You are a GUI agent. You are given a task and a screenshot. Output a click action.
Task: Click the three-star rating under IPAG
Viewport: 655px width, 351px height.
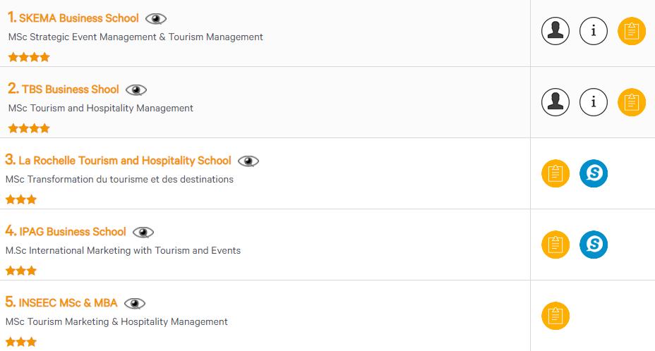[21, 271]
